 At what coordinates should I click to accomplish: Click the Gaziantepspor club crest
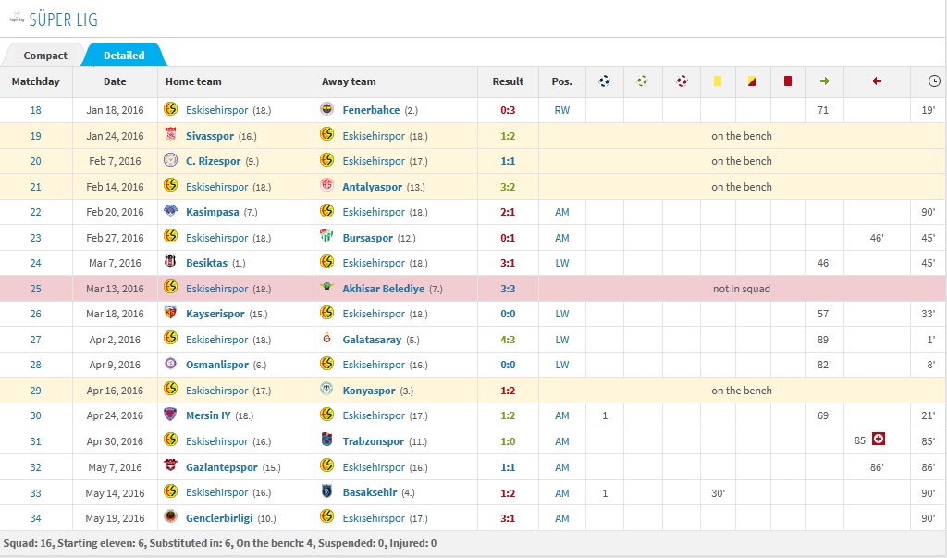coord(171,466)
